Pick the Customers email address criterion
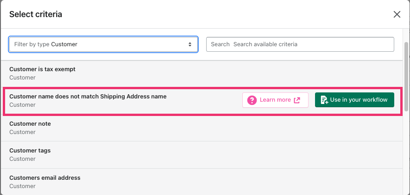 (x=202, y=182)
